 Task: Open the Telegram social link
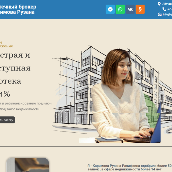pos(110,9)
